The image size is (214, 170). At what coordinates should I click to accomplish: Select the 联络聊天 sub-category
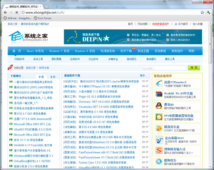tap(151, 59)
